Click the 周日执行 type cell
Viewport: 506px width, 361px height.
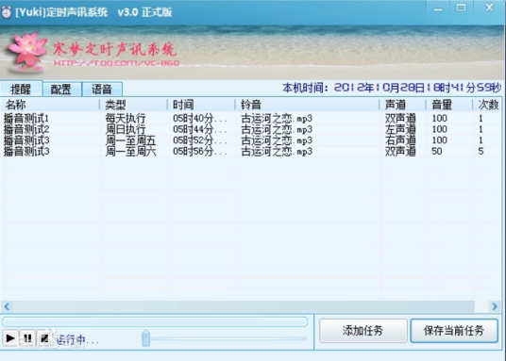tap(126, 129)
